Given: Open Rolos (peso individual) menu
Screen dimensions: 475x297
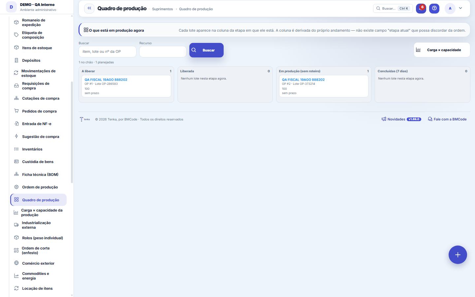Looking at the screenshot, I should (x=38, y=238).
